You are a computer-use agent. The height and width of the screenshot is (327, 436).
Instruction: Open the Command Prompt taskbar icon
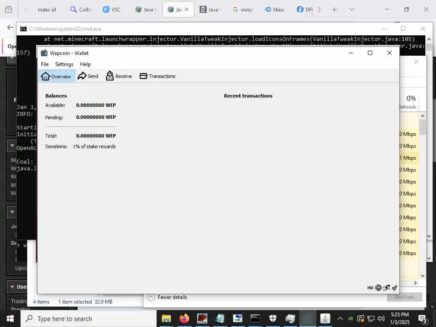(255, 318)
